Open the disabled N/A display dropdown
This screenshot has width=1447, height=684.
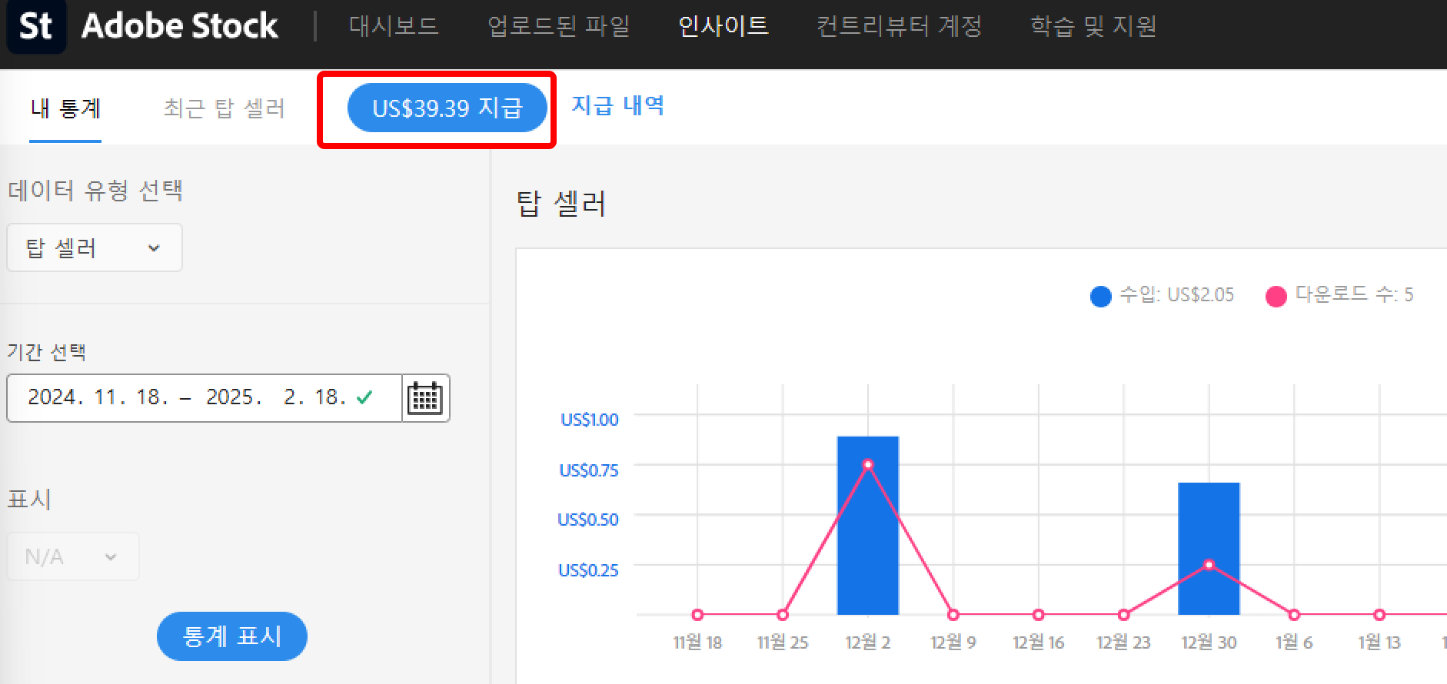(73, 556)
